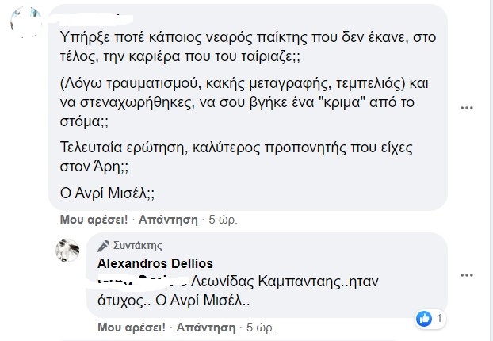Click the blue thumbs-up reaction icon
This screenshot has width=493, height=341.
pos(424,319)
